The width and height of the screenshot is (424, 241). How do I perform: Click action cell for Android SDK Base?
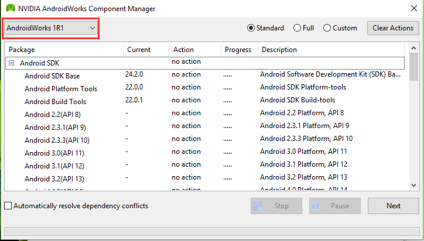click(x=186, y=74)
